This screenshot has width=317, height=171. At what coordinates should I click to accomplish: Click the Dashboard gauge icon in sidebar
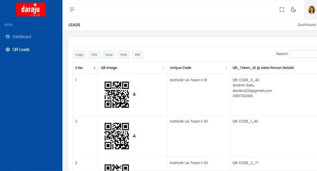(x=8, y=37)
